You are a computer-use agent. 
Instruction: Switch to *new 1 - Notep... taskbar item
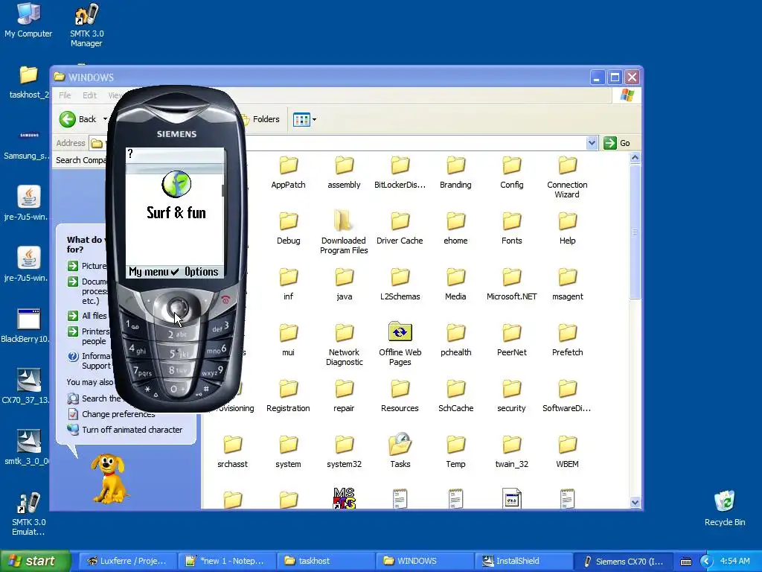(226, 561)
